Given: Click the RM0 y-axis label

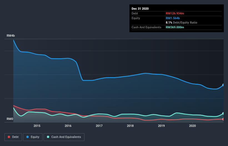Looking at the screenshot, I should (10, 119).
